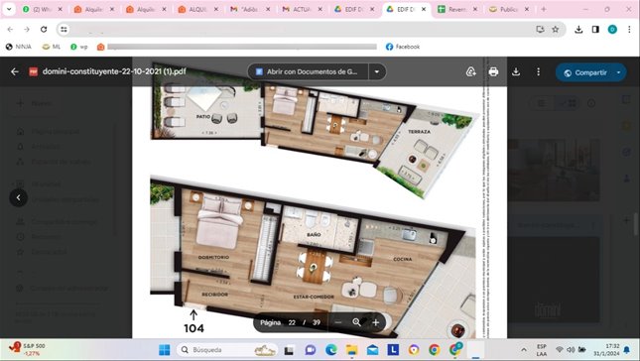The image size is (640, 361).
Task: Go to the browser's previous page
Action: click(10, 30)
